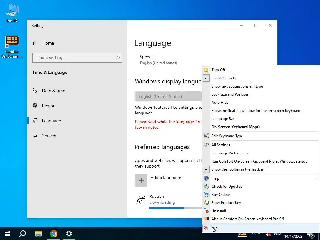Toggle Lock Size and Position option

261,94
